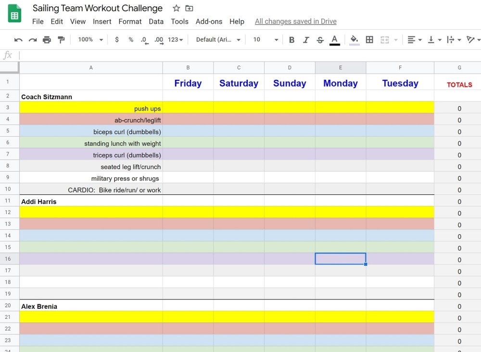The image size is (481, 352).
Task: Open the Add-ons menu
Action: click(x=209, y=21)
